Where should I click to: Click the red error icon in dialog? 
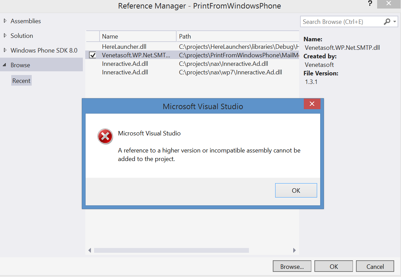tap(105, 136)
